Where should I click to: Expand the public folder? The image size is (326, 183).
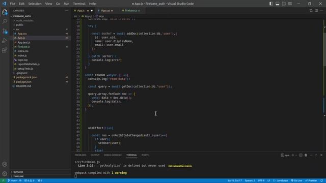coord(40,25)
